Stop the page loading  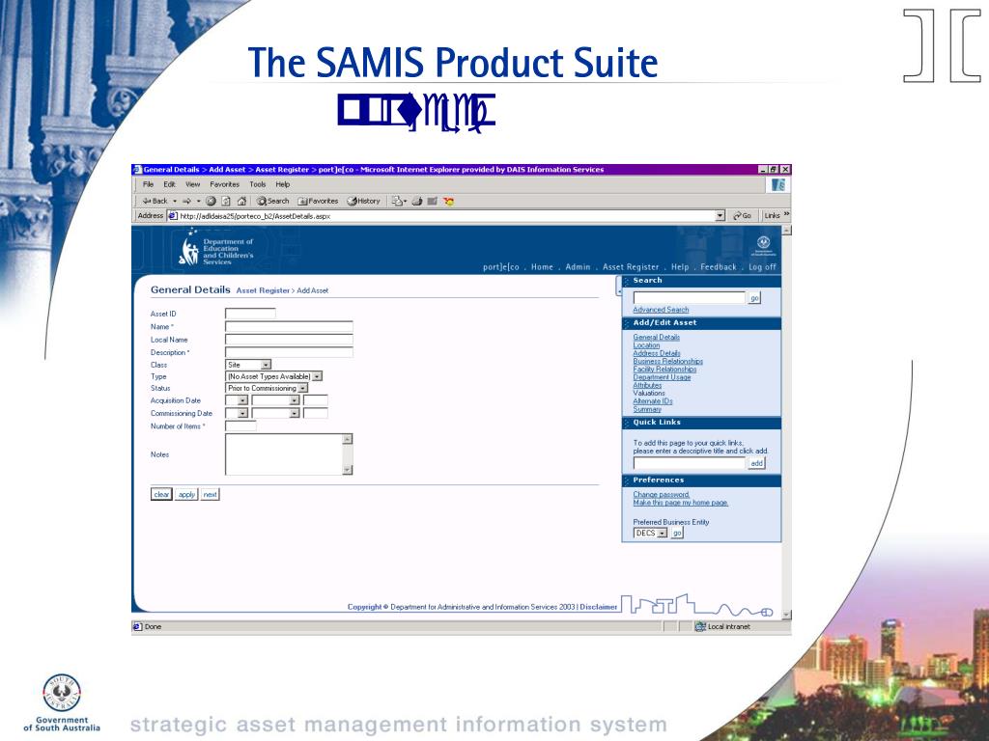211,201
